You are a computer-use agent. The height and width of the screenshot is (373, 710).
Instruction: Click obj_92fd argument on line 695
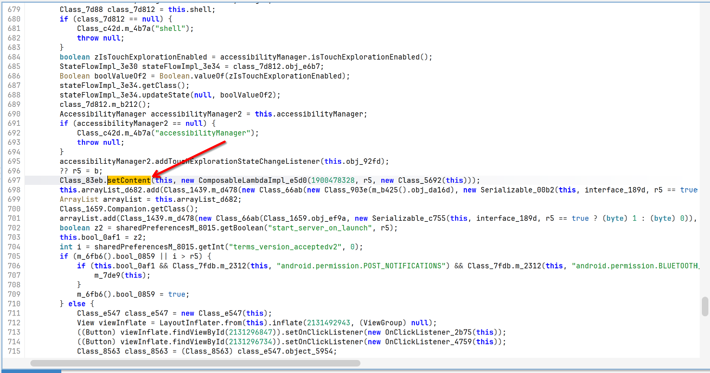(x=366, y=161)
